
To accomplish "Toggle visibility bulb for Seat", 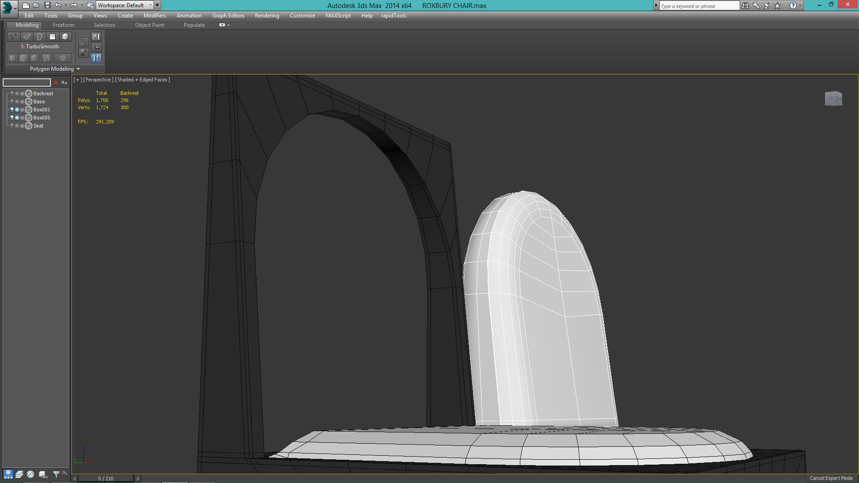I will coord(12,126).
